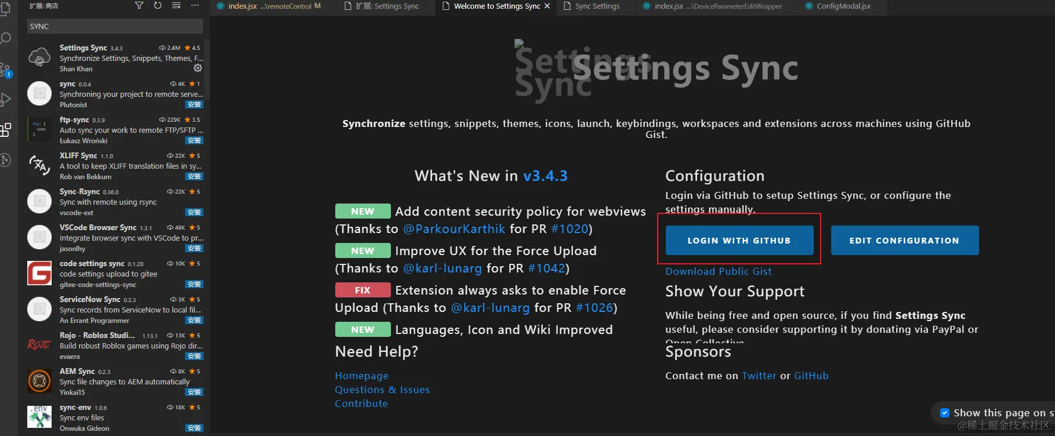Image resolution: width=1055 pixels, height=436 pixels.
Task: Refresh the extensions list
Action: click(158, 6)
